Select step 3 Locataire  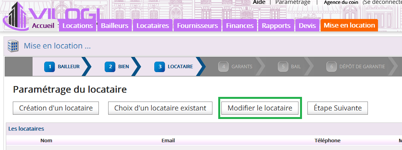click(174, 67)
